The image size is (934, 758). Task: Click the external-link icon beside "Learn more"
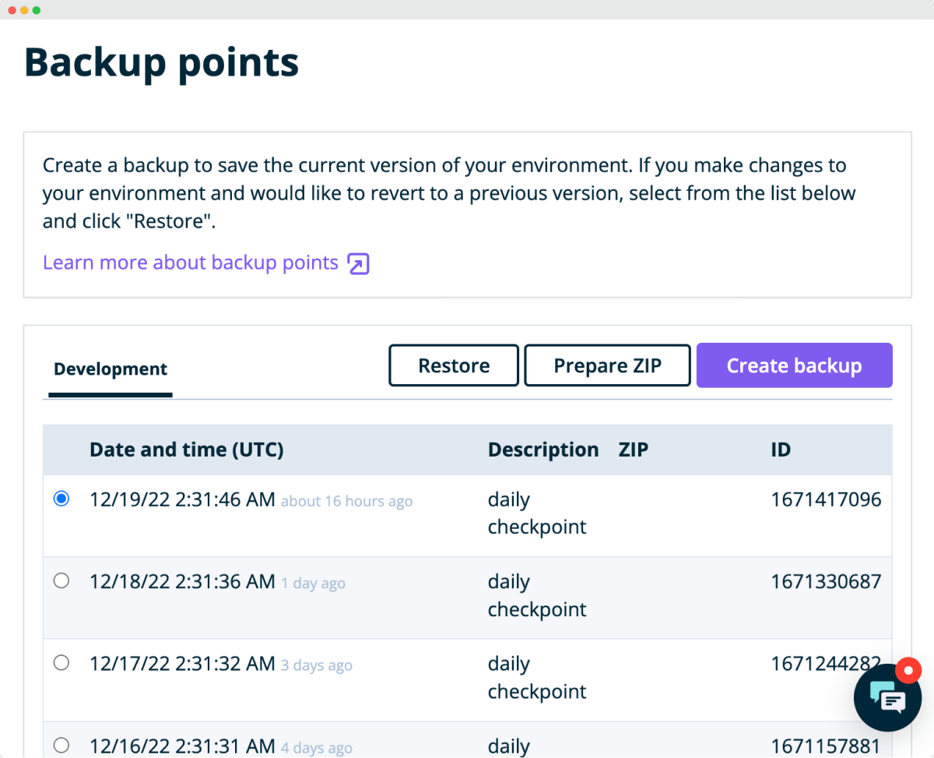pos(357,264)
